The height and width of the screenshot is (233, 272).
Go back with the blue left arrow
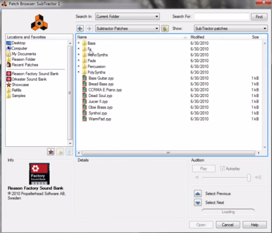click(x=80, y=28)
